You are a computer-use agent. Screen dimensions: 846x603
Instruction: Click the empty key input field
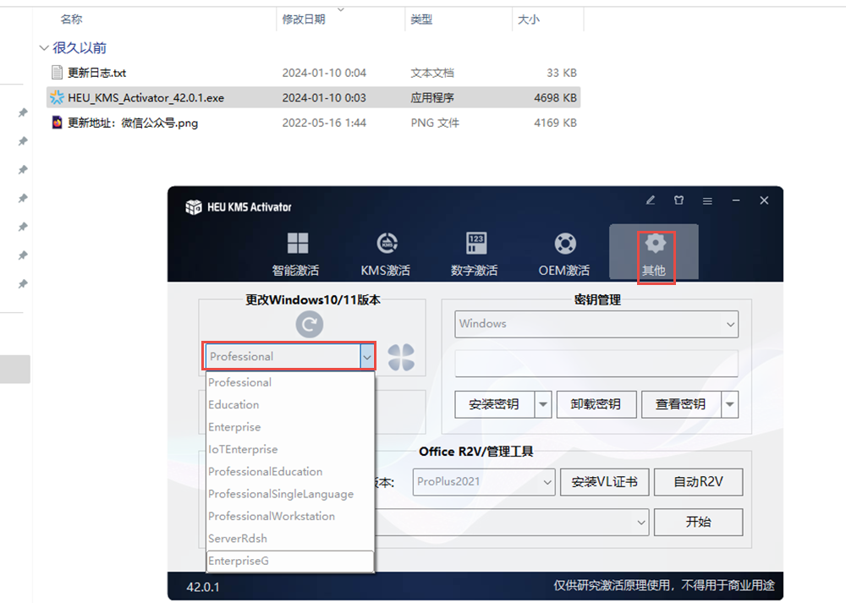pos(596,363)
